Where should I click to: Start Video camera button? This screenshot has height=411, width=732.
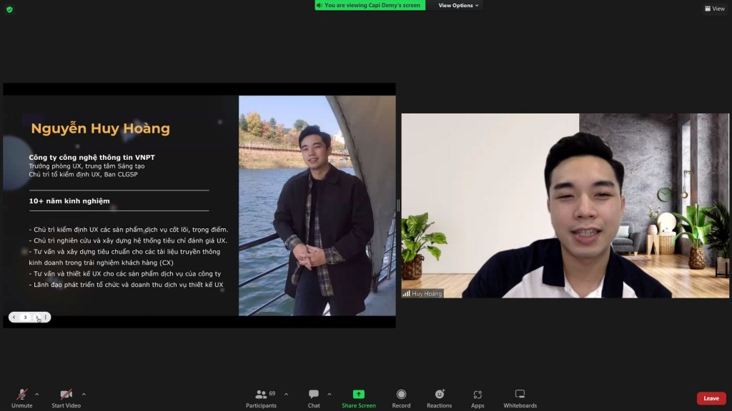[66, 398]
